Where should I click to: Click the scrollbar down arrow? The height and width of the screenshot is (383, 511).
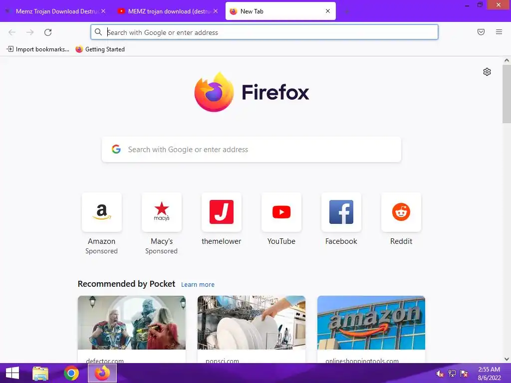pos(507,359)
